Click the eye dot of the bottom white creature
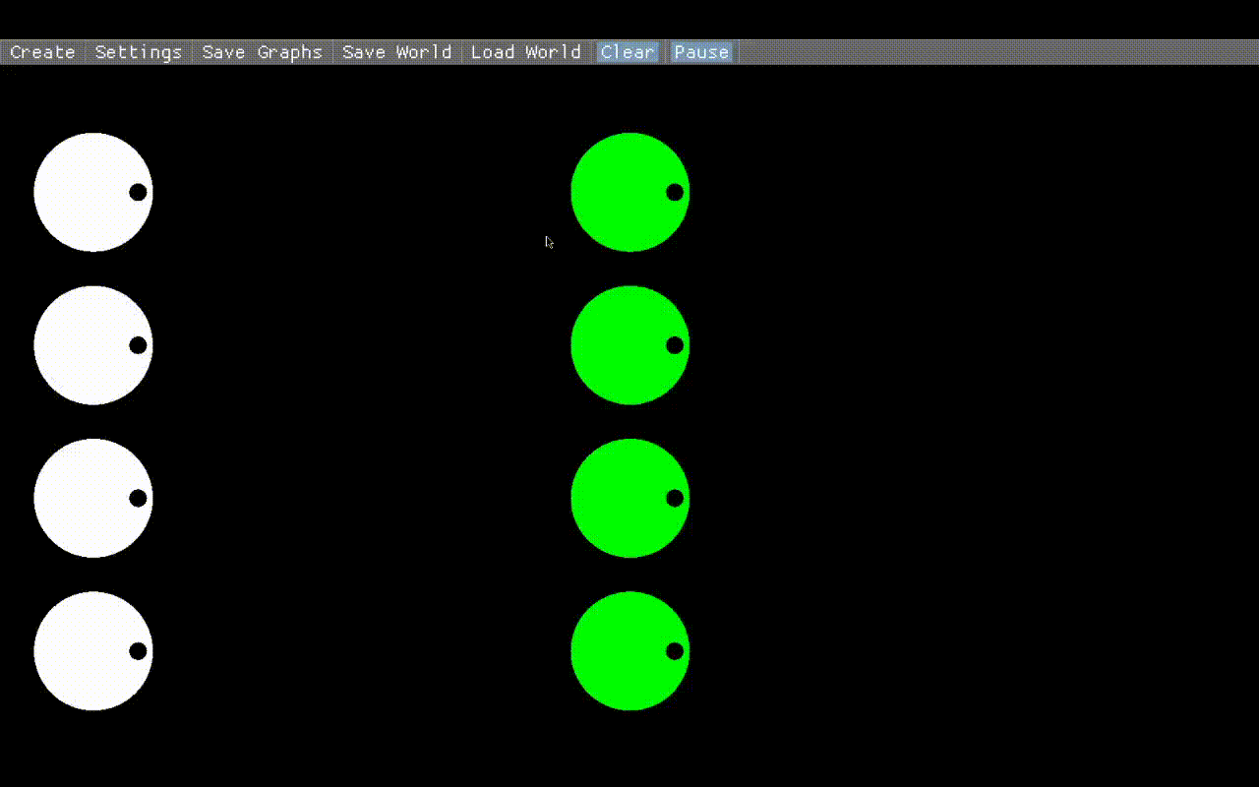Image resolution: width=1259 pixels, height=787 pixels. (137, 651)
